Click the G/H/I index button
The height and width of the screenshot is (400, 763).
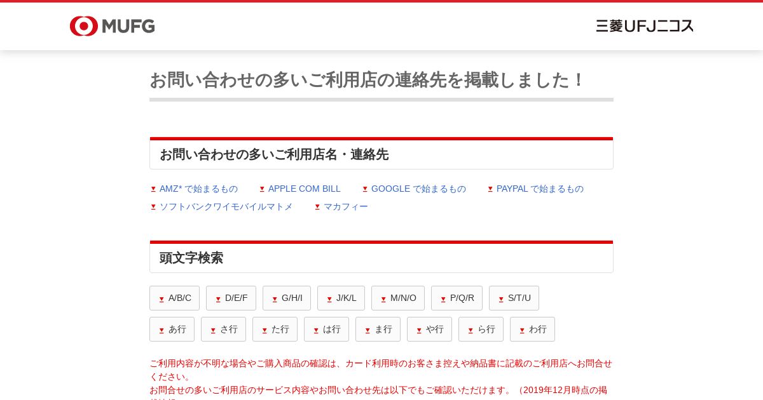click(x=287, y=298)
